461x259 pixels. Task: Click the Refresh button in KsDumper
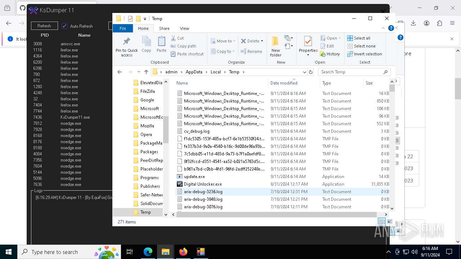tap(44, 26)
